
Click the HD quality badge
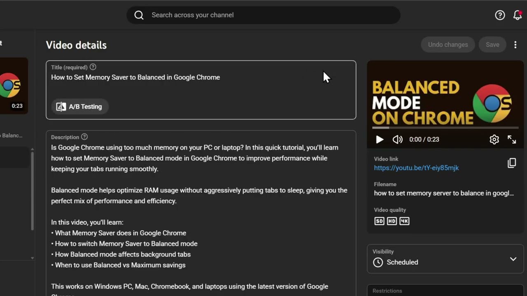click(x=392, y=221)
